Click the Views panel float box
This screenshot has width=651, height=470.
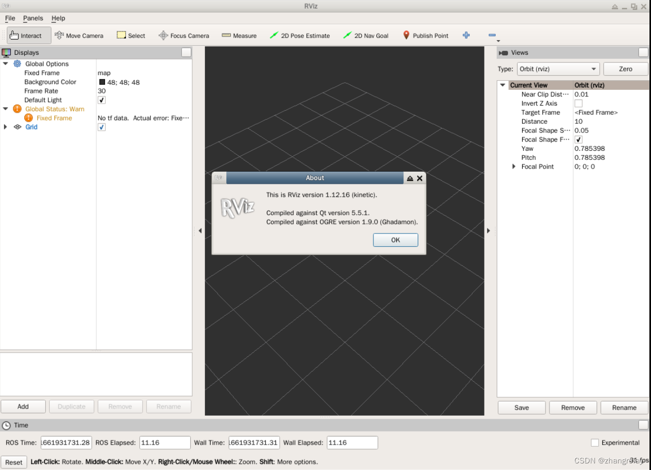point(643,52)
